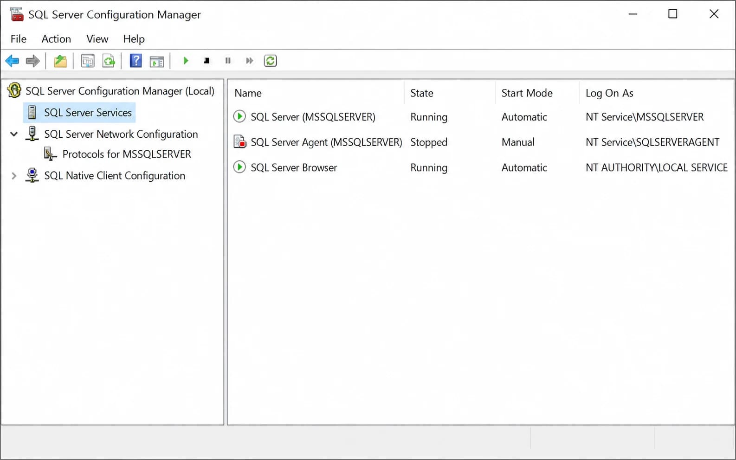Select the SQL Server Agent (MSSQLSERVER) row
736x460 pixels.
click(480, 142)
